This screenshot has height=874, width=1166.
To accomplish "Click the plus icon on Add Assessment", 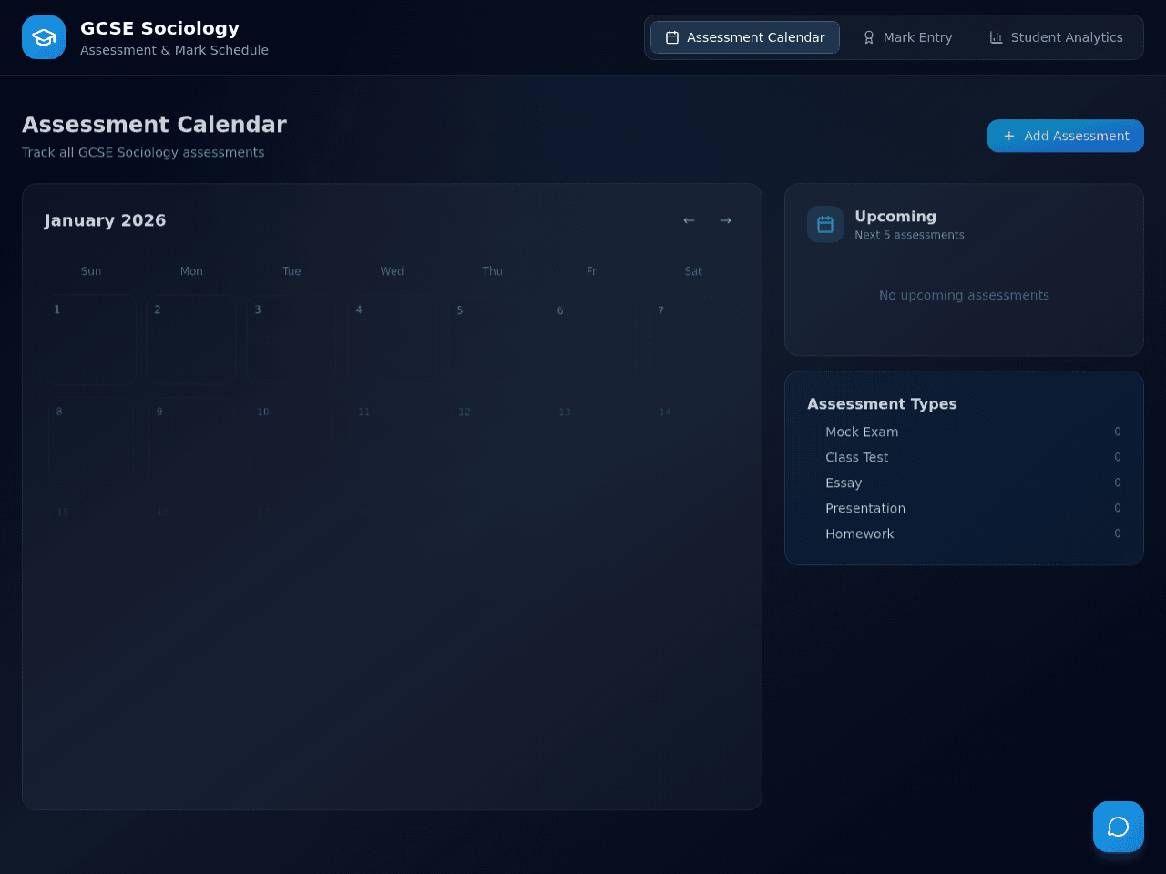I will point(1009,136).
